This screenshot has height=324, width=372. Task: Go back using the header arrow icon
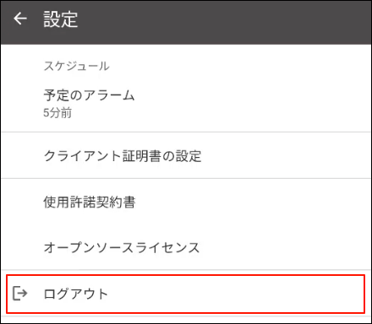pos(20,19)
